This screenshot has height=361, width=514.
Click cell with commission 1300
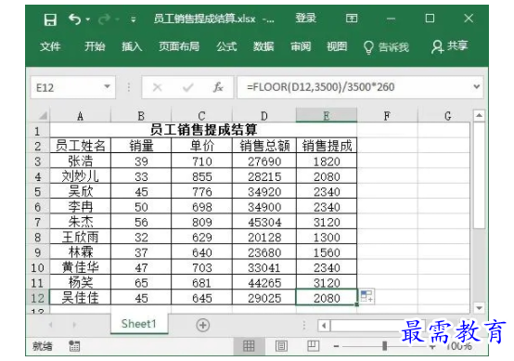[327, 237]
